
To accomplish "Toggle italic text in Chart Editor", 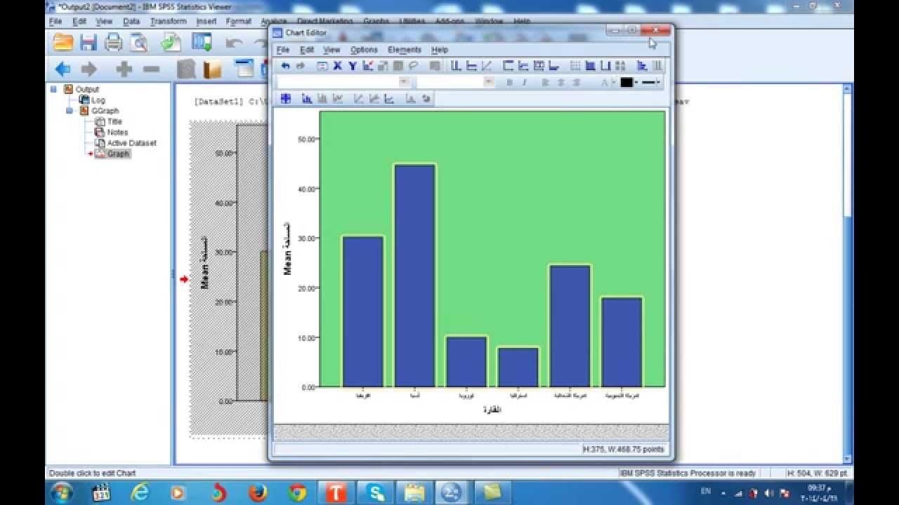I will click(524, 82).
